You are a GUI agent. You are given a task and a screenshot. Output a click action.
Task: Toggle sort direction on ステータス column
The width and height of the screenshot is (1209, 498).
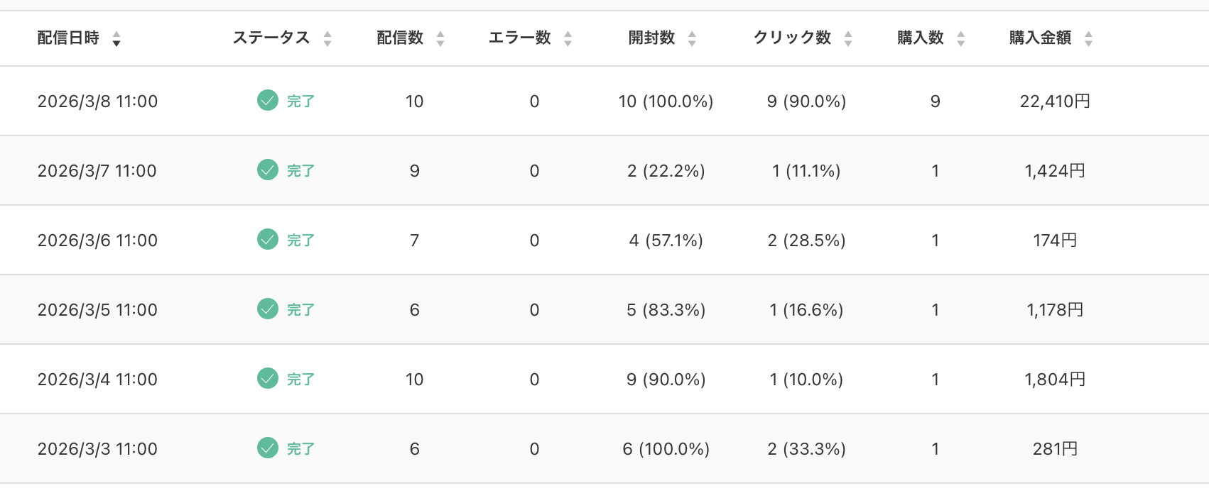[x=327, y=39]
